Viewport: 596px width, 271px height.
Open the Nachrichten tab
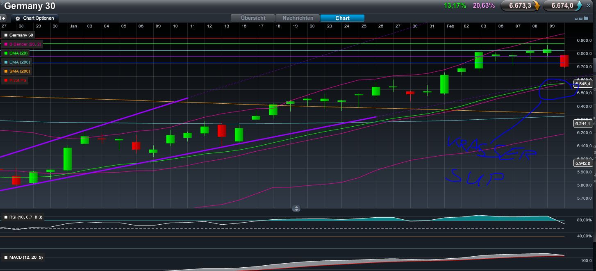click(298, 18)
